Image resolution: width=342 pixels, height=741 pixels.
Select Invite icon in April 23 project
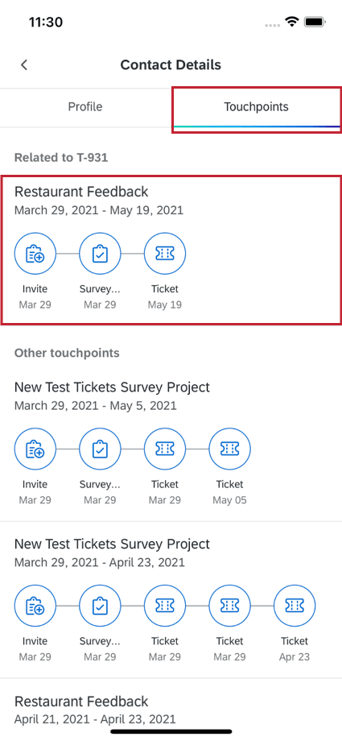[x=35, y=606]
